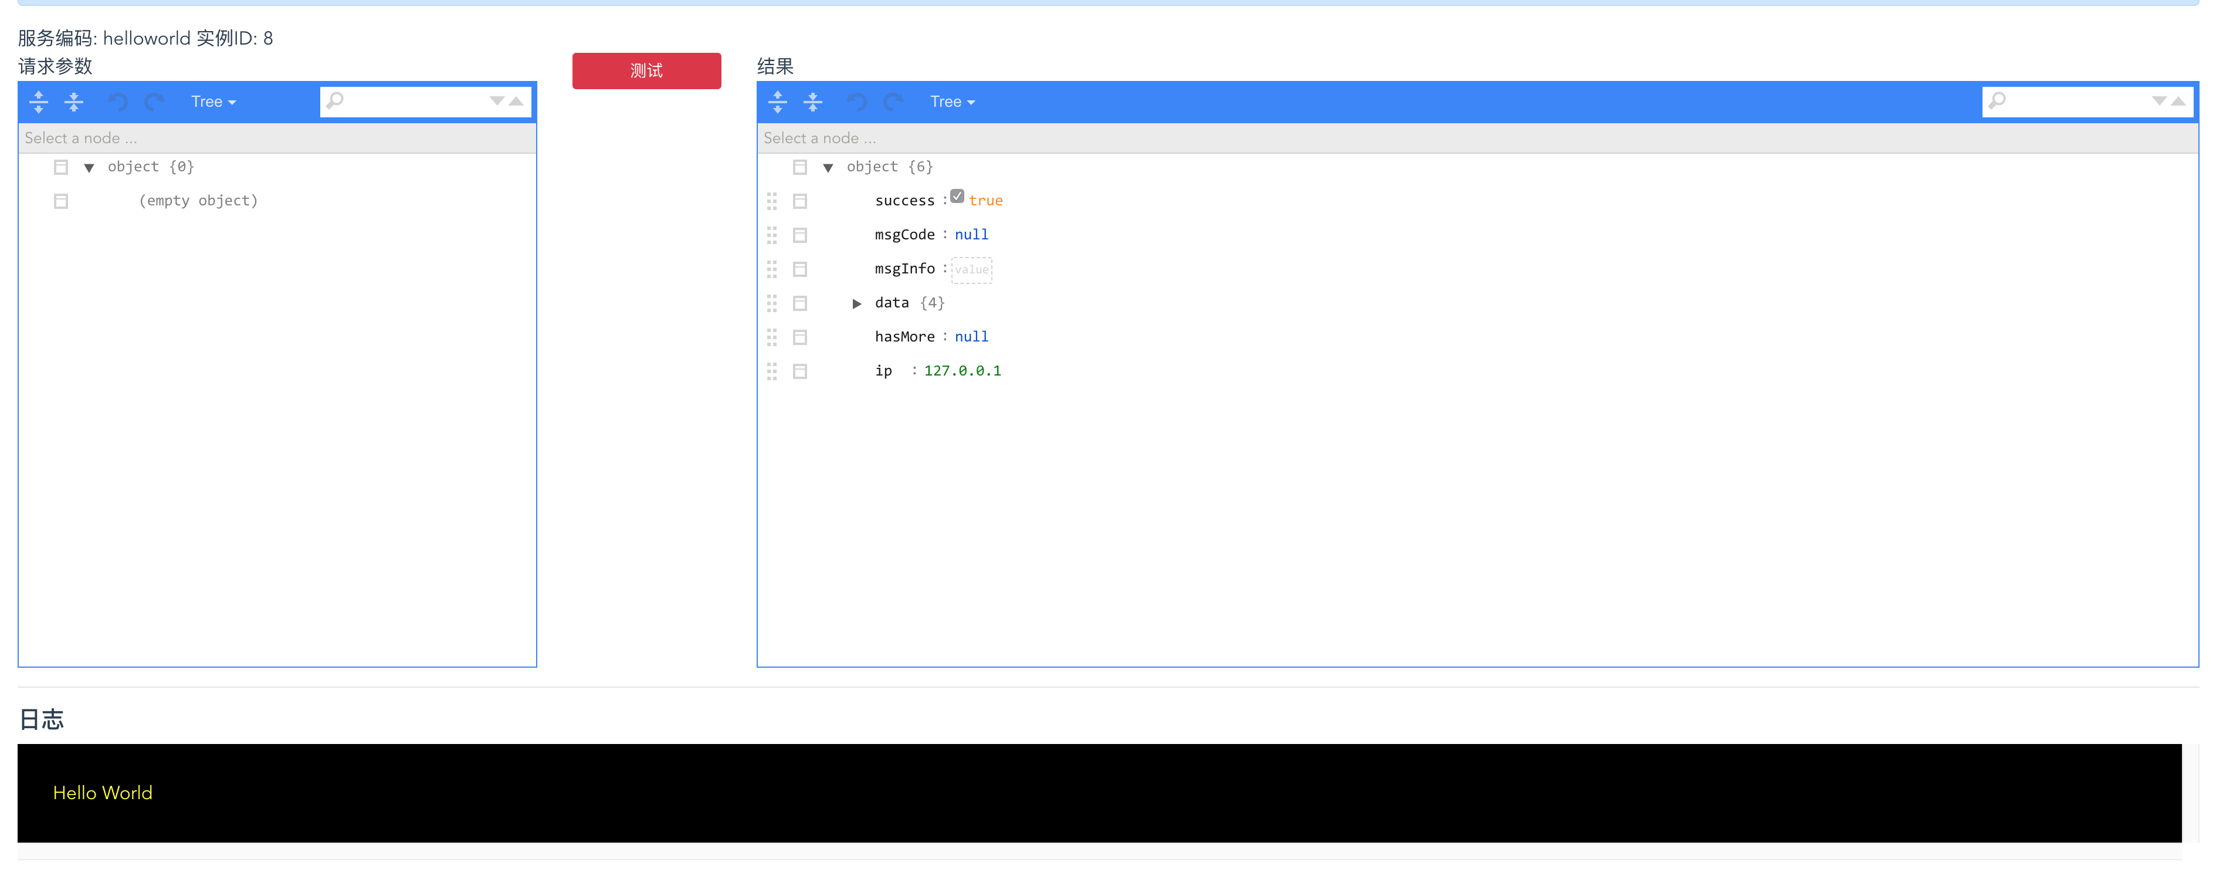Open context menu icon for msgCode row
This screenshot has width=2223, height=886.
(x=800, y=235)
